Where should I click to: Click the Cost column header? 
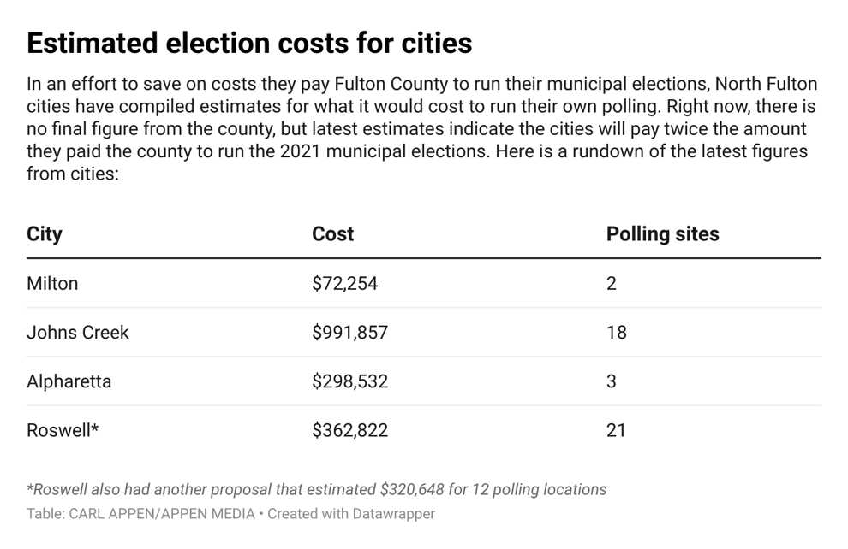tap(332, 234)
